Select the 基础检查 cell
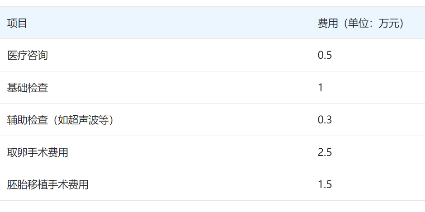Viewport: 425px width, 212px height. pyautogui.click(x=152, y=87)
